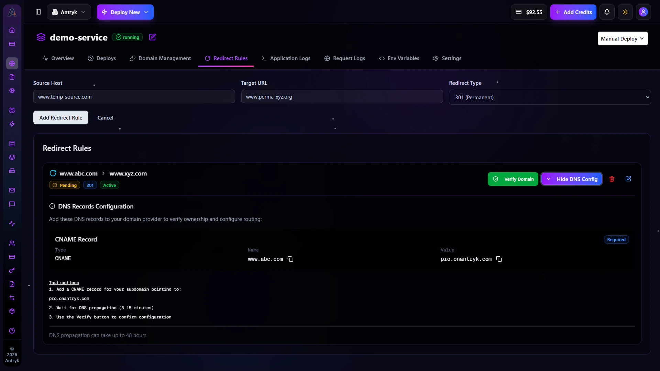
Task: Click the lightning bolt sidebar icon
Action: pyautogui.click(x=12, y=124)
